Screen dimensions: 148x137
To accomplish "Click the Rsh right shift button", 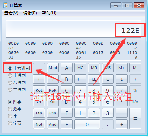I will tap(53, 113).
